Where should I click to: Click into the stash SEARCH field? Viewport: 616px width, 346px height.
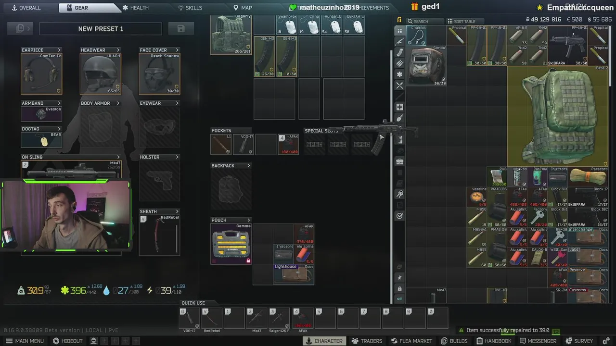(426, 21)
